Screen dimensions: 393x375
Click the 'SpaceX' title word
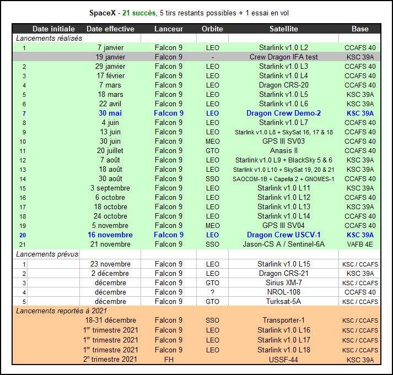[x=103, y=13]
